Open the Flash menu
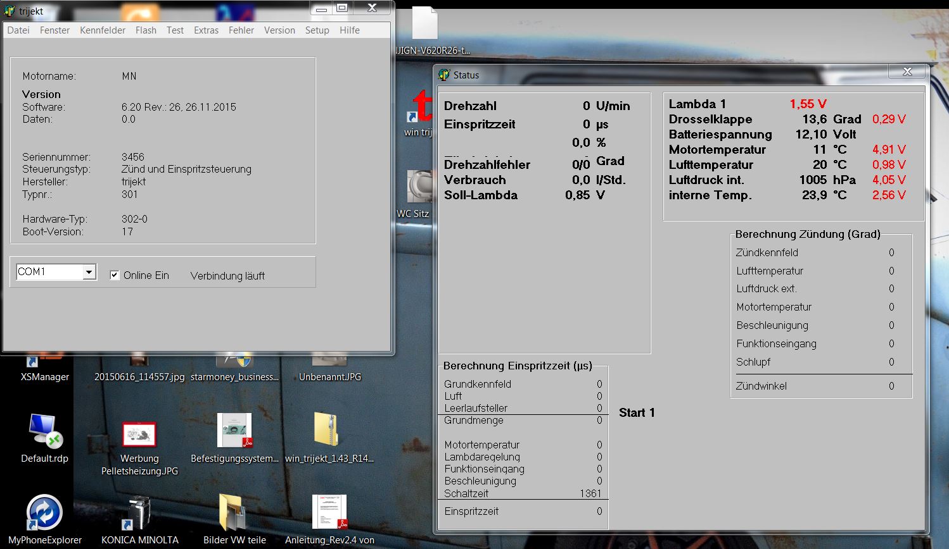This screenshot has height=549, width=949. click(x=146, y=30)
